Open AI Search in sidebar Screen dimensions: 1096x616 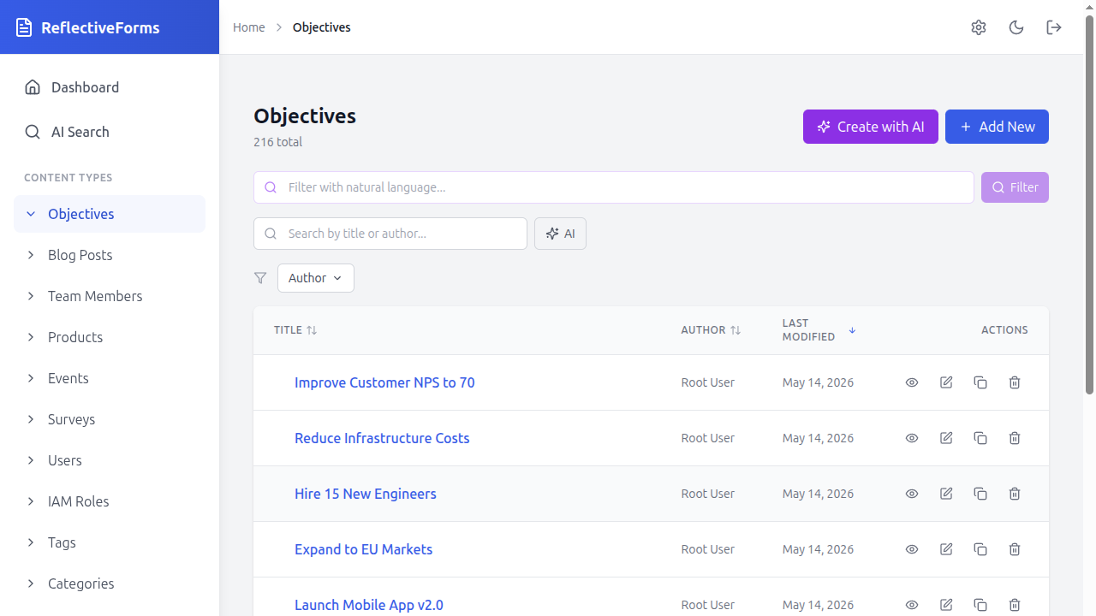(110, 132)
